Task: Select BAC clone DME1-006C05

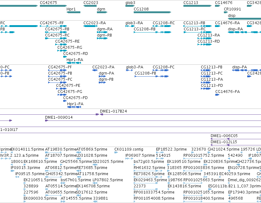Action: point(224,136)
